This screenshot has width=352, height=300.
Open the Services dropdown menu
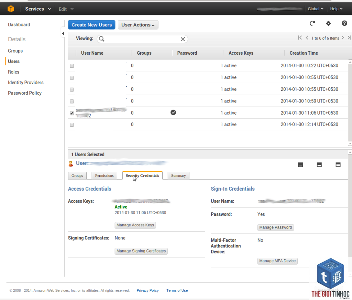point(38,9)
